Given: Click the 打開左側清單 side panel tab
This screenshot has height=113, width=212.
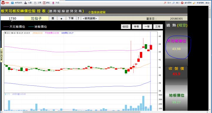Looking at the screenshot, I should [x=1, y=55].
